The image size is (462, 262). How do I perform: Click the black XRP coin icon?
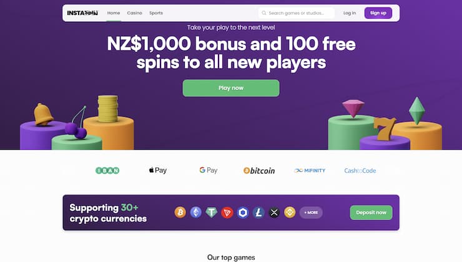pos(274,213)
